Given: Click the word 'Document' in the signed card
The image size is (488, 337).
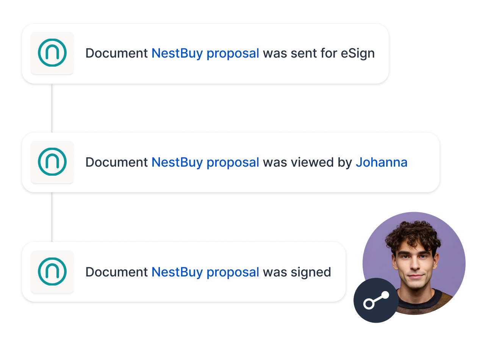Looking at the screenshot, I should tap(116, 272).
